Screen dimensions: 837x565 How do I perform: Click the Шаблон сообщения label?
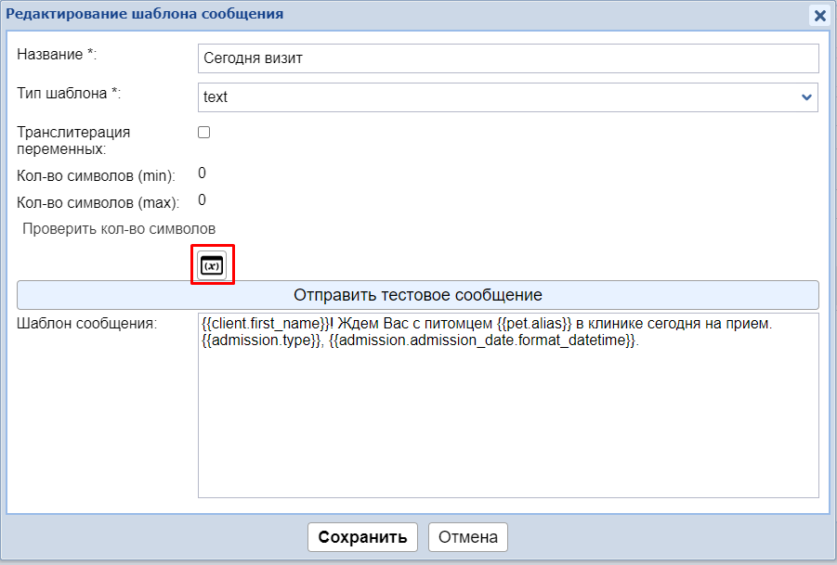click(87, 324)
